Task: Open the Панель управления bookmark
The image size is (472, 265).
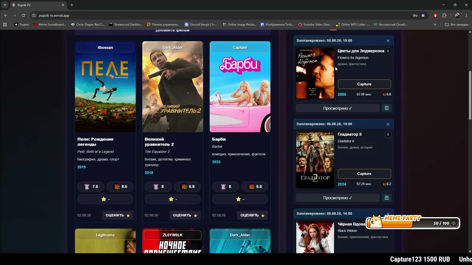Action: tap(163, 25)
